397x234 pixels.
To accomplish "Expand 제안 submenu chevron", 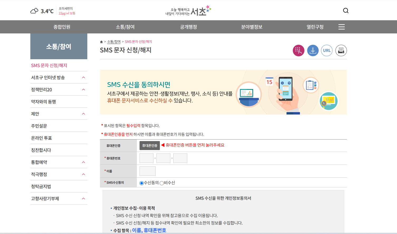I will (x=84, y=114).
